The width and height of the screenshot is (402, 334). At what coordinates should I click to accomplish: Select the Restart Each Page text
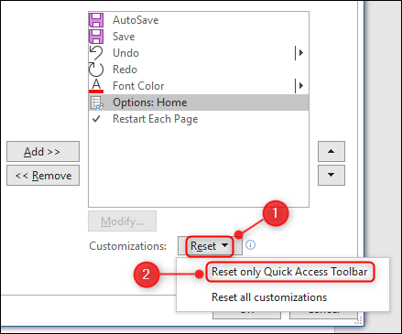pyautogui.click(x=156, y=119)
